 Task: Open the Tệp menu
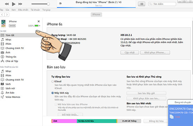pyautogui.click(x=1, y=10)
